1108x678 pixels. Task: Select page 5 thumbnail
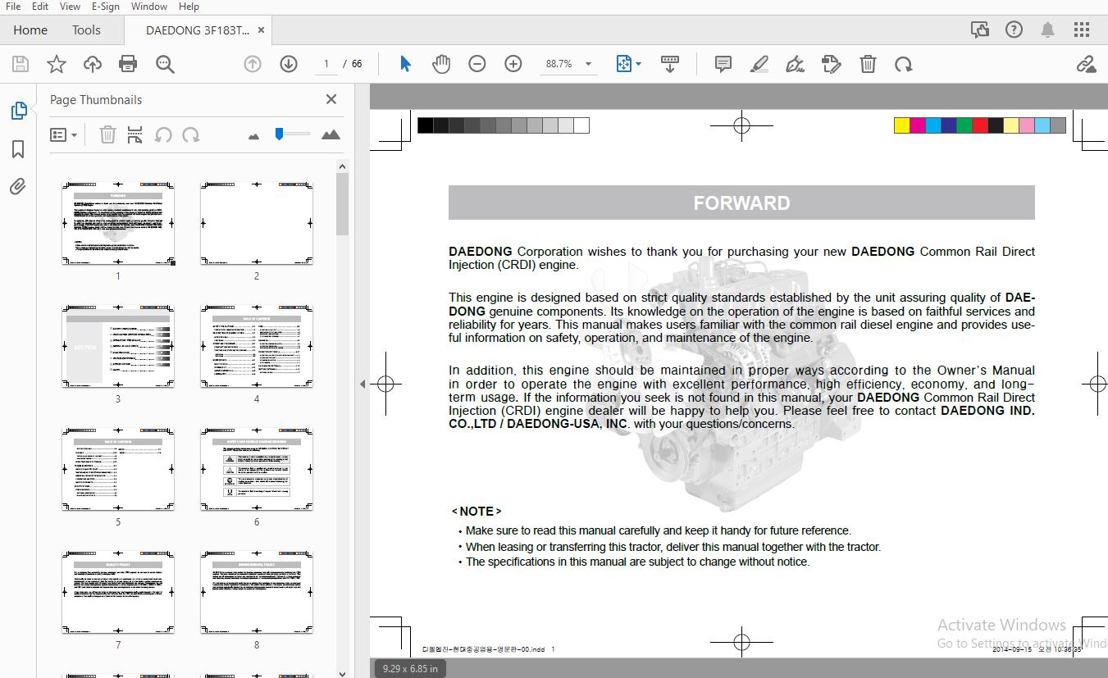click(x=118, y=469)
